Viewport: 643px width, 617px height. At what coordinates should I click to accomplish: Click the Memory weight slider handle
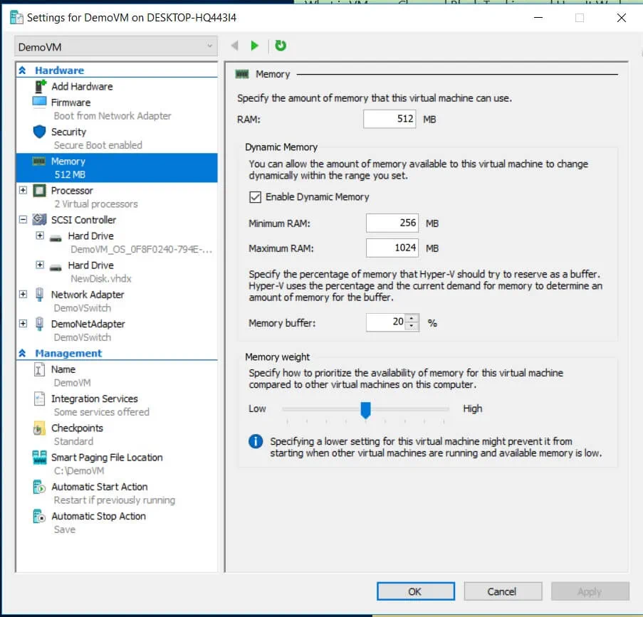[x=365, y=409]
